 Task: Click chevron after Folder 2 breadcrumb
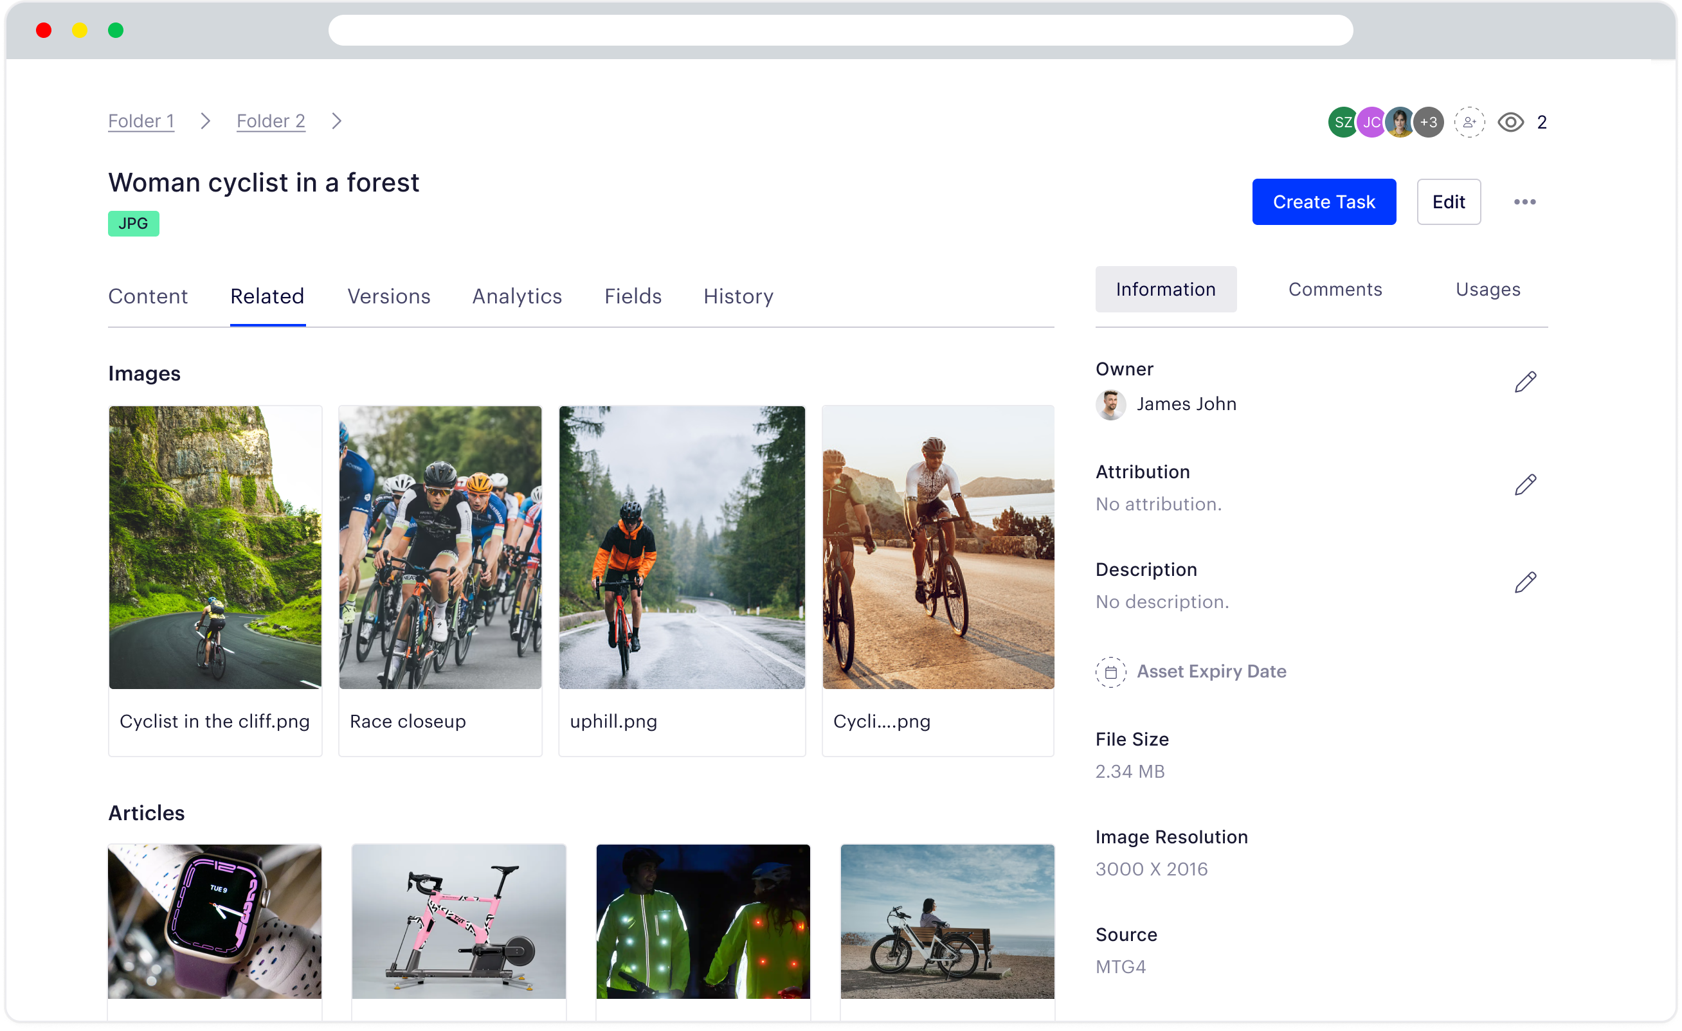(x=336, y=121)
